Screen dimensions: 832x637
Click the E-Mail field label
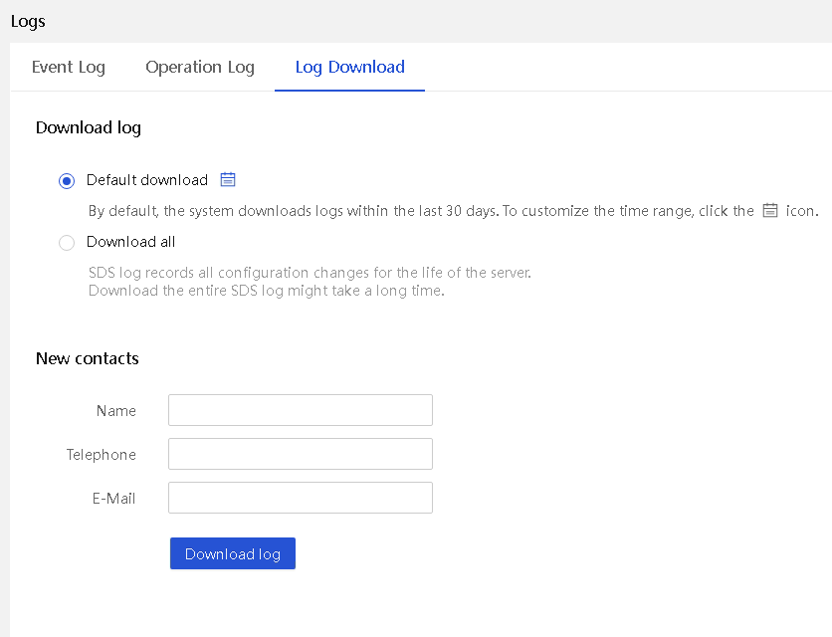tap(114, 499)
